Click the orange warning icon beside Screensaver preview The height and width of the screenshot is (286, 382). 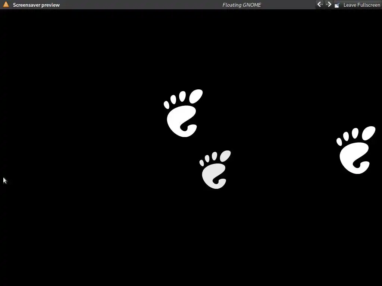click(x=6, y=4)
